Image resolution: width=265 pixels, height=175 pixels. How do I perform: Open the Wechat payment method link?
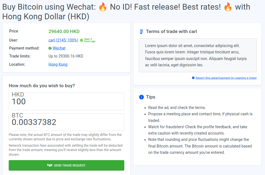(59, 48)
